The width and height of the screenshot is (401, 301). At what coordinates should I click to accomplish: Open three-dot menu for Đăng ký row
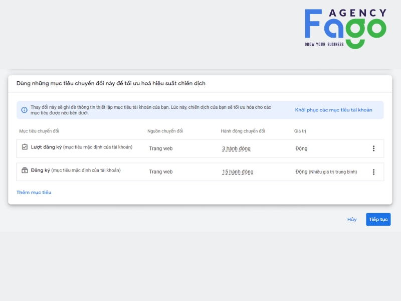point(373,172)
